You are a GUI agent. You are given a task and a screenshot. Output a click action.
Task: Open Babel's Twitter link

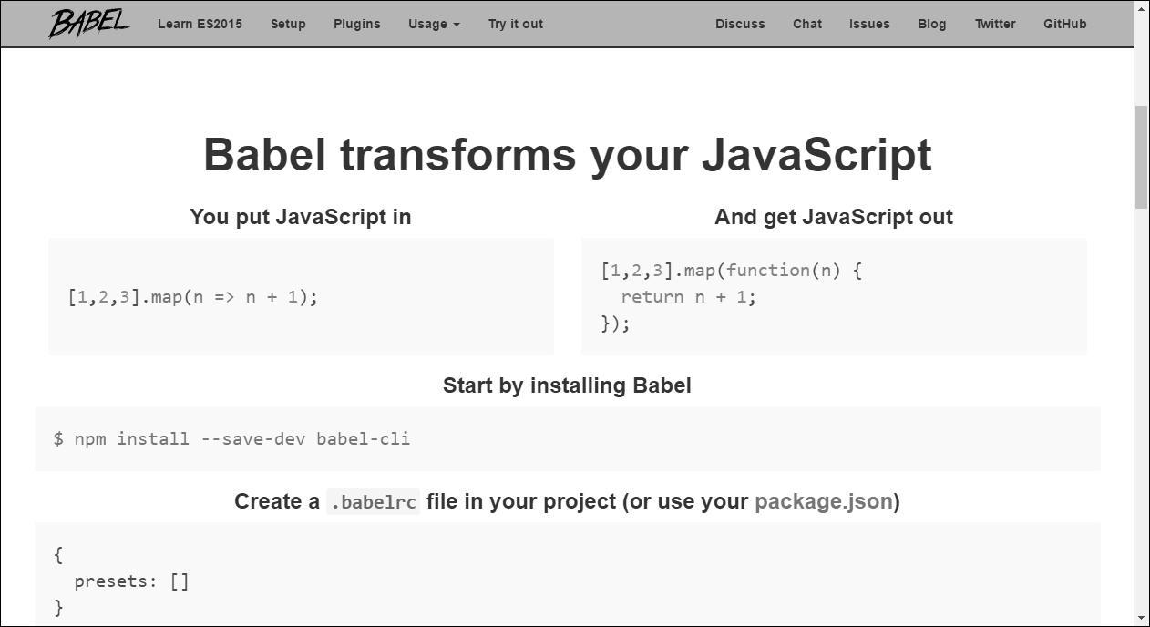(x=994, y=24)
